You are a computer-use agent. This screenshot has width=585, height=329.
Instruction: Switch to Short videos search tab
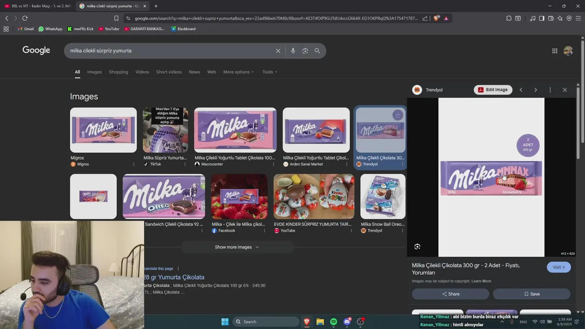pyautogui.click(x=169, y=72)
